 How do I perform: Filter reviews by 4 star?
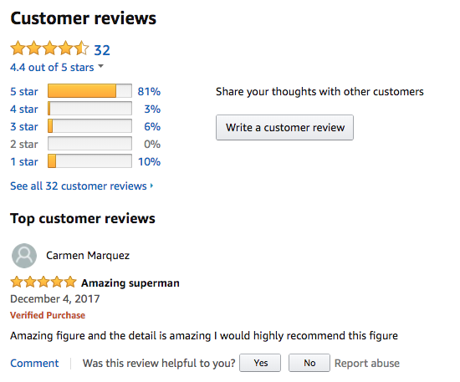pyautogui.click(x=24, y=109)
